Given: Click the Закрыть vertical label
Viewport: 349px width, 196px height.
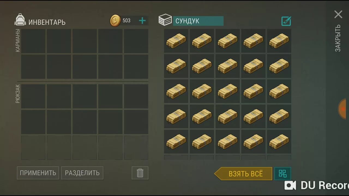Looking at the screenshot, I should click(x=338, y=38).
